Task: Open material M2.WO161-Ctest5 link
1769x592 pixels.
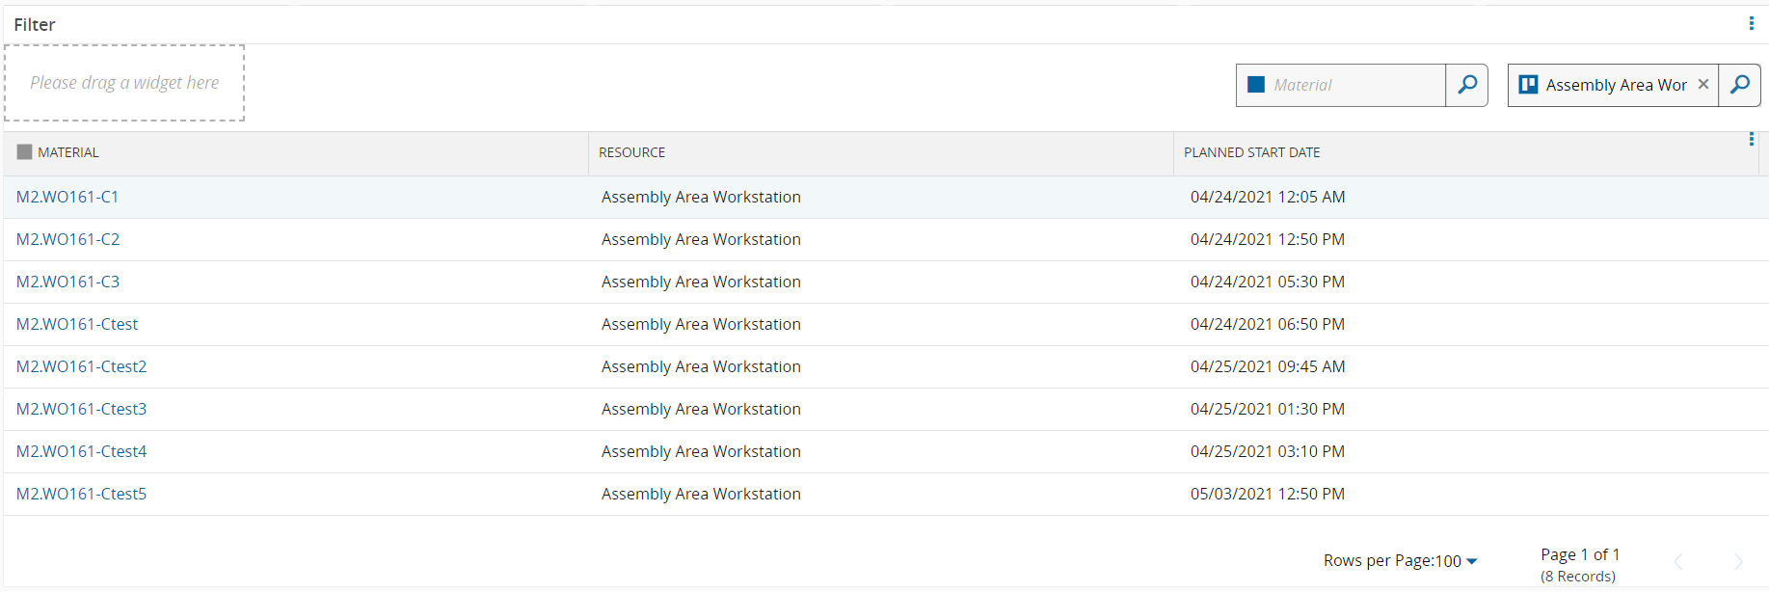Action: (81, 494)
